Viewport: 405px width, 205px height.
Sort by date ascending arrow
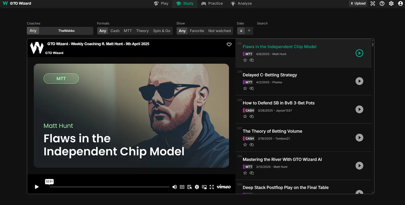pos(249,31)
